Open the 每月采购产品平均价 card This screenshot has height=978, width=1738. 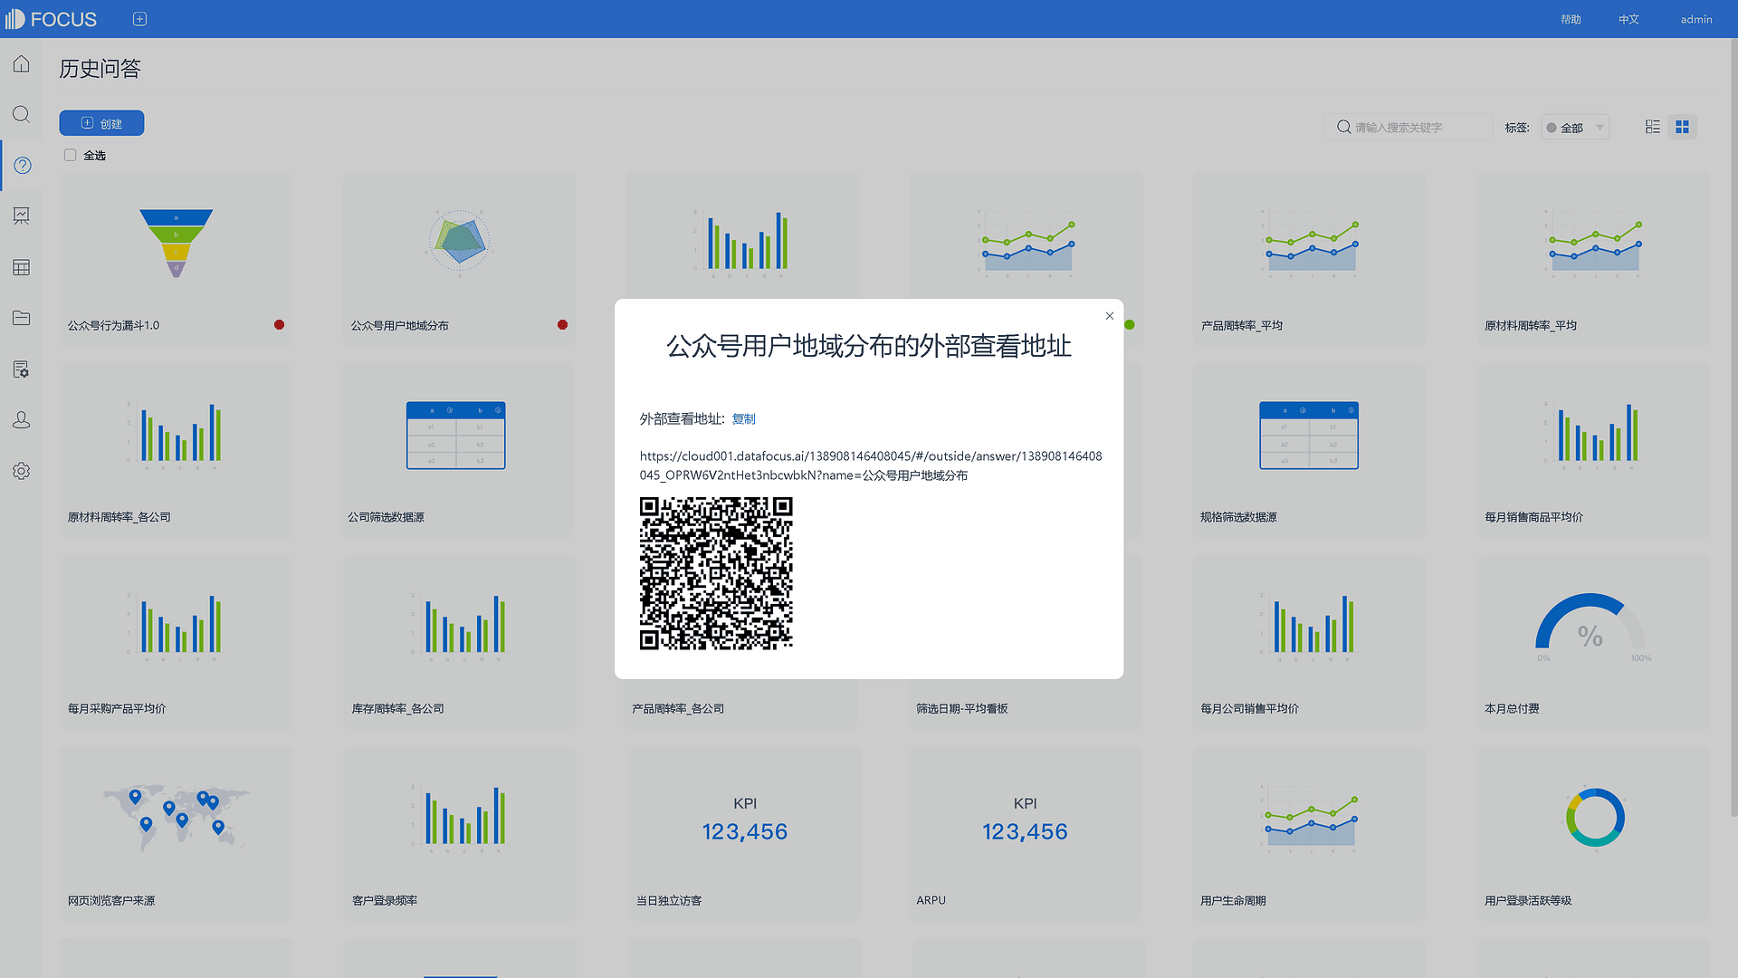point(176,642)
